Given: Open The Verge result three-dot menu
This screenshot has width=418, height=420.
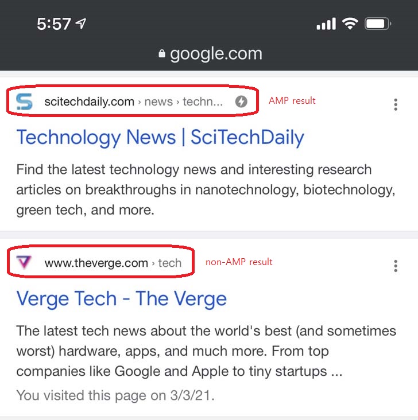Looking at the screenshot, I should click(395, 266).
